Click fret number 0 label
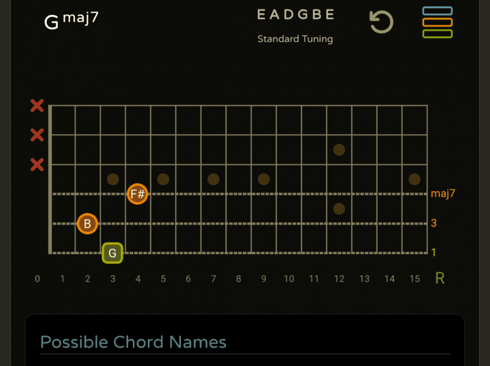Screen dimensions: 490x366 click(37, 279)
